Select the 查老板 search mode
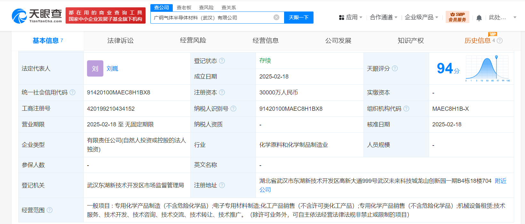Image resolution: width=525 pixels, height=224 pixels. click(x=184, y=7)
